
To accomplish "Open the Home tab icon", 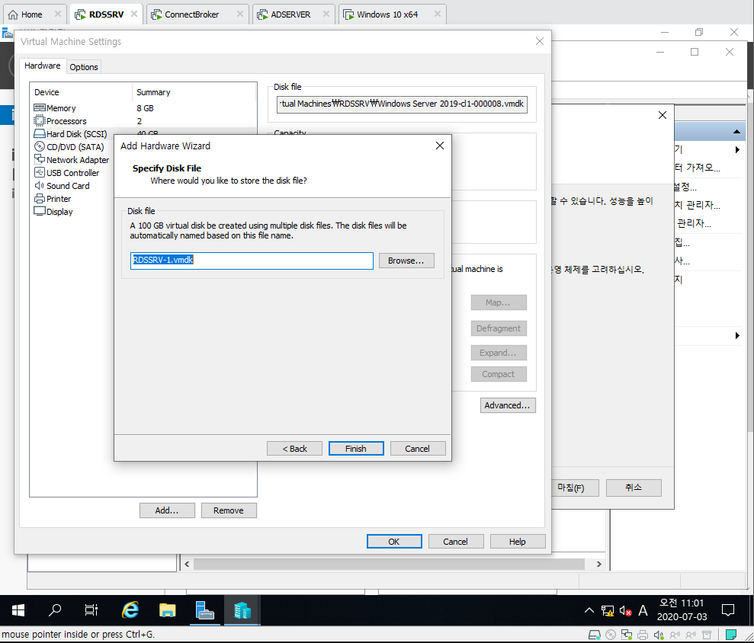I will [x=13, y=14].
